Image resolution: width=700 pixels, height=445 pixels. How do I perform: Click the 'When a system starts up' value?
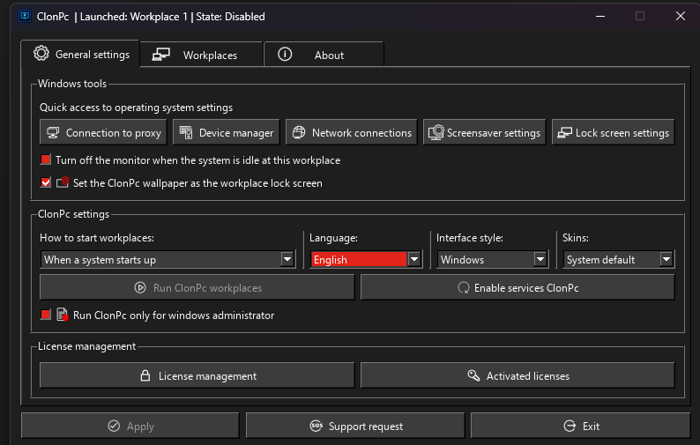point(100,260)
